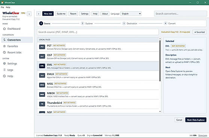The height and width of the screenshot is (138, 209).
Task: Open the File menu
Action: [2, 7]
